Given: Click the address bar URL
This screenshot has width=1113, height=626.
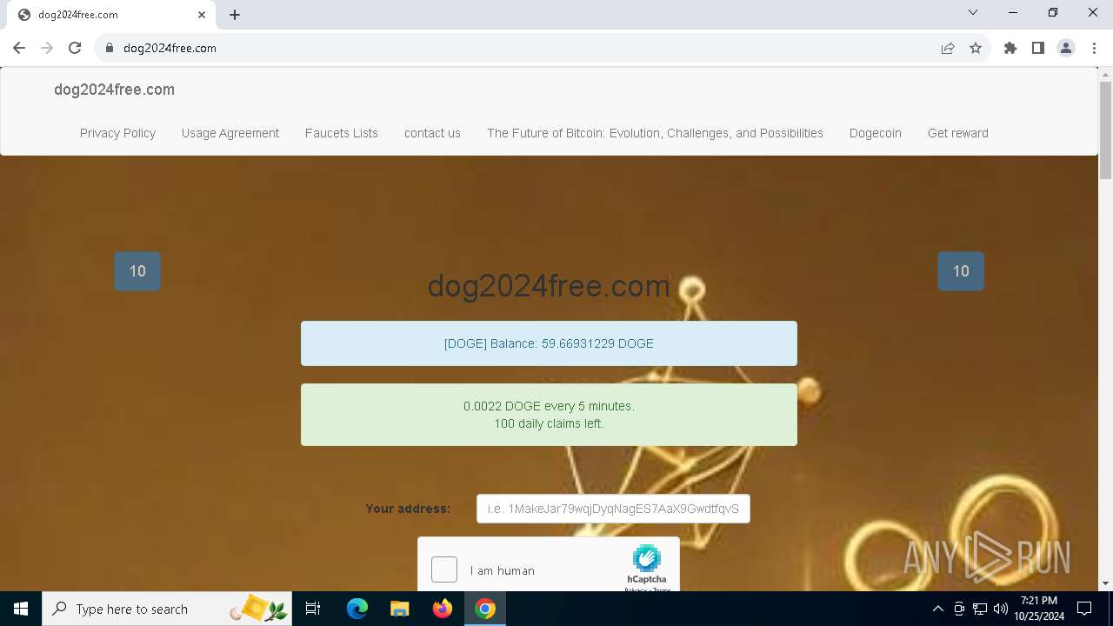Looking at the screenshot, I should [170, 48].
